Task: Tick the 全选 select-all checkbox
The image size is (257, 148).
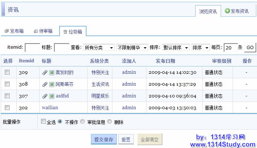Action: [x=43, y=121]
